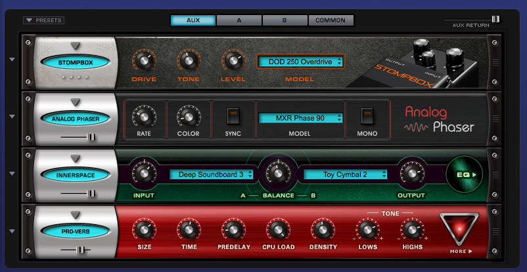Viewport: 527px width, 272px height.
Task: Switch to the B tab
Action: coord(285,20)
